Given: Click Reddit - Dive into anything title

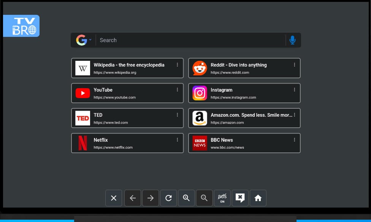Looking at the screenshot, I should [239, 65].
